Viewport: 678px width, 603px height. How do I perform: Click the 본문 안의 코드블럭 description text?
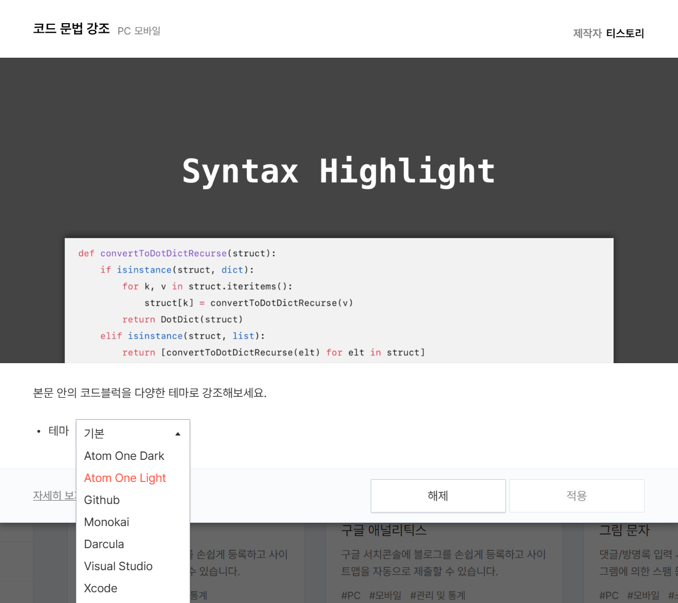[x=149, y=393]
